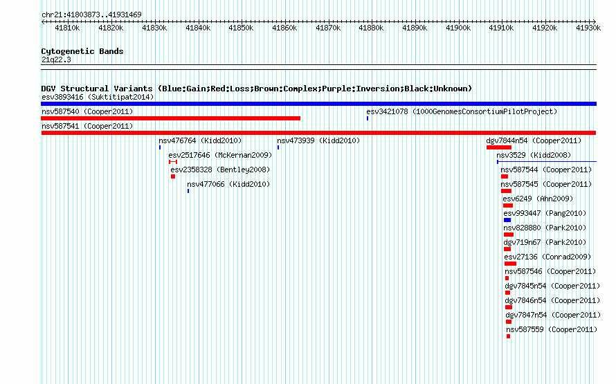Click the blue nsv3529 gain line

pos(547,162)
